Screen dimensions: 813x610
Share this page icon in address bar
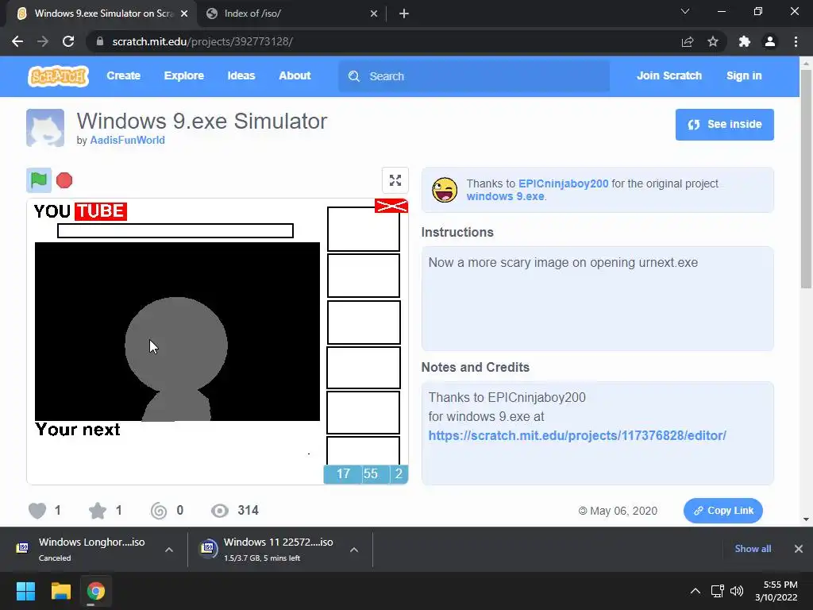pyautogui.click(x=688, y=41)
